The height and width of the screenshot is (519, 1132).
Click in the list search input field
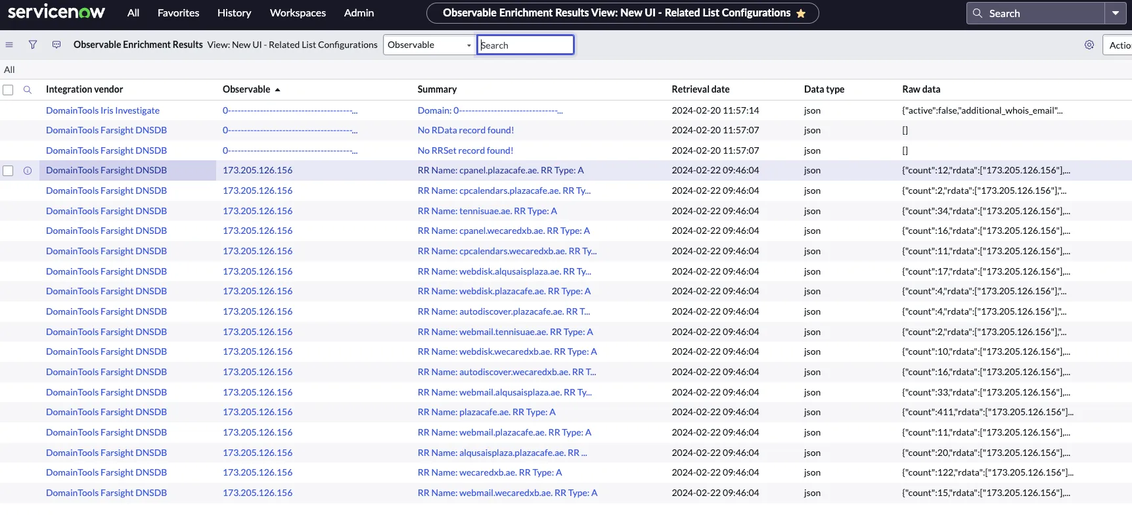click(x=526, y=45)
